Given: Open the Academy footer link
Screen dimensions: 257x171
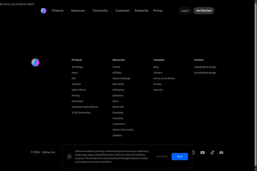Looking at the screenshot, I should pos(118,118).
